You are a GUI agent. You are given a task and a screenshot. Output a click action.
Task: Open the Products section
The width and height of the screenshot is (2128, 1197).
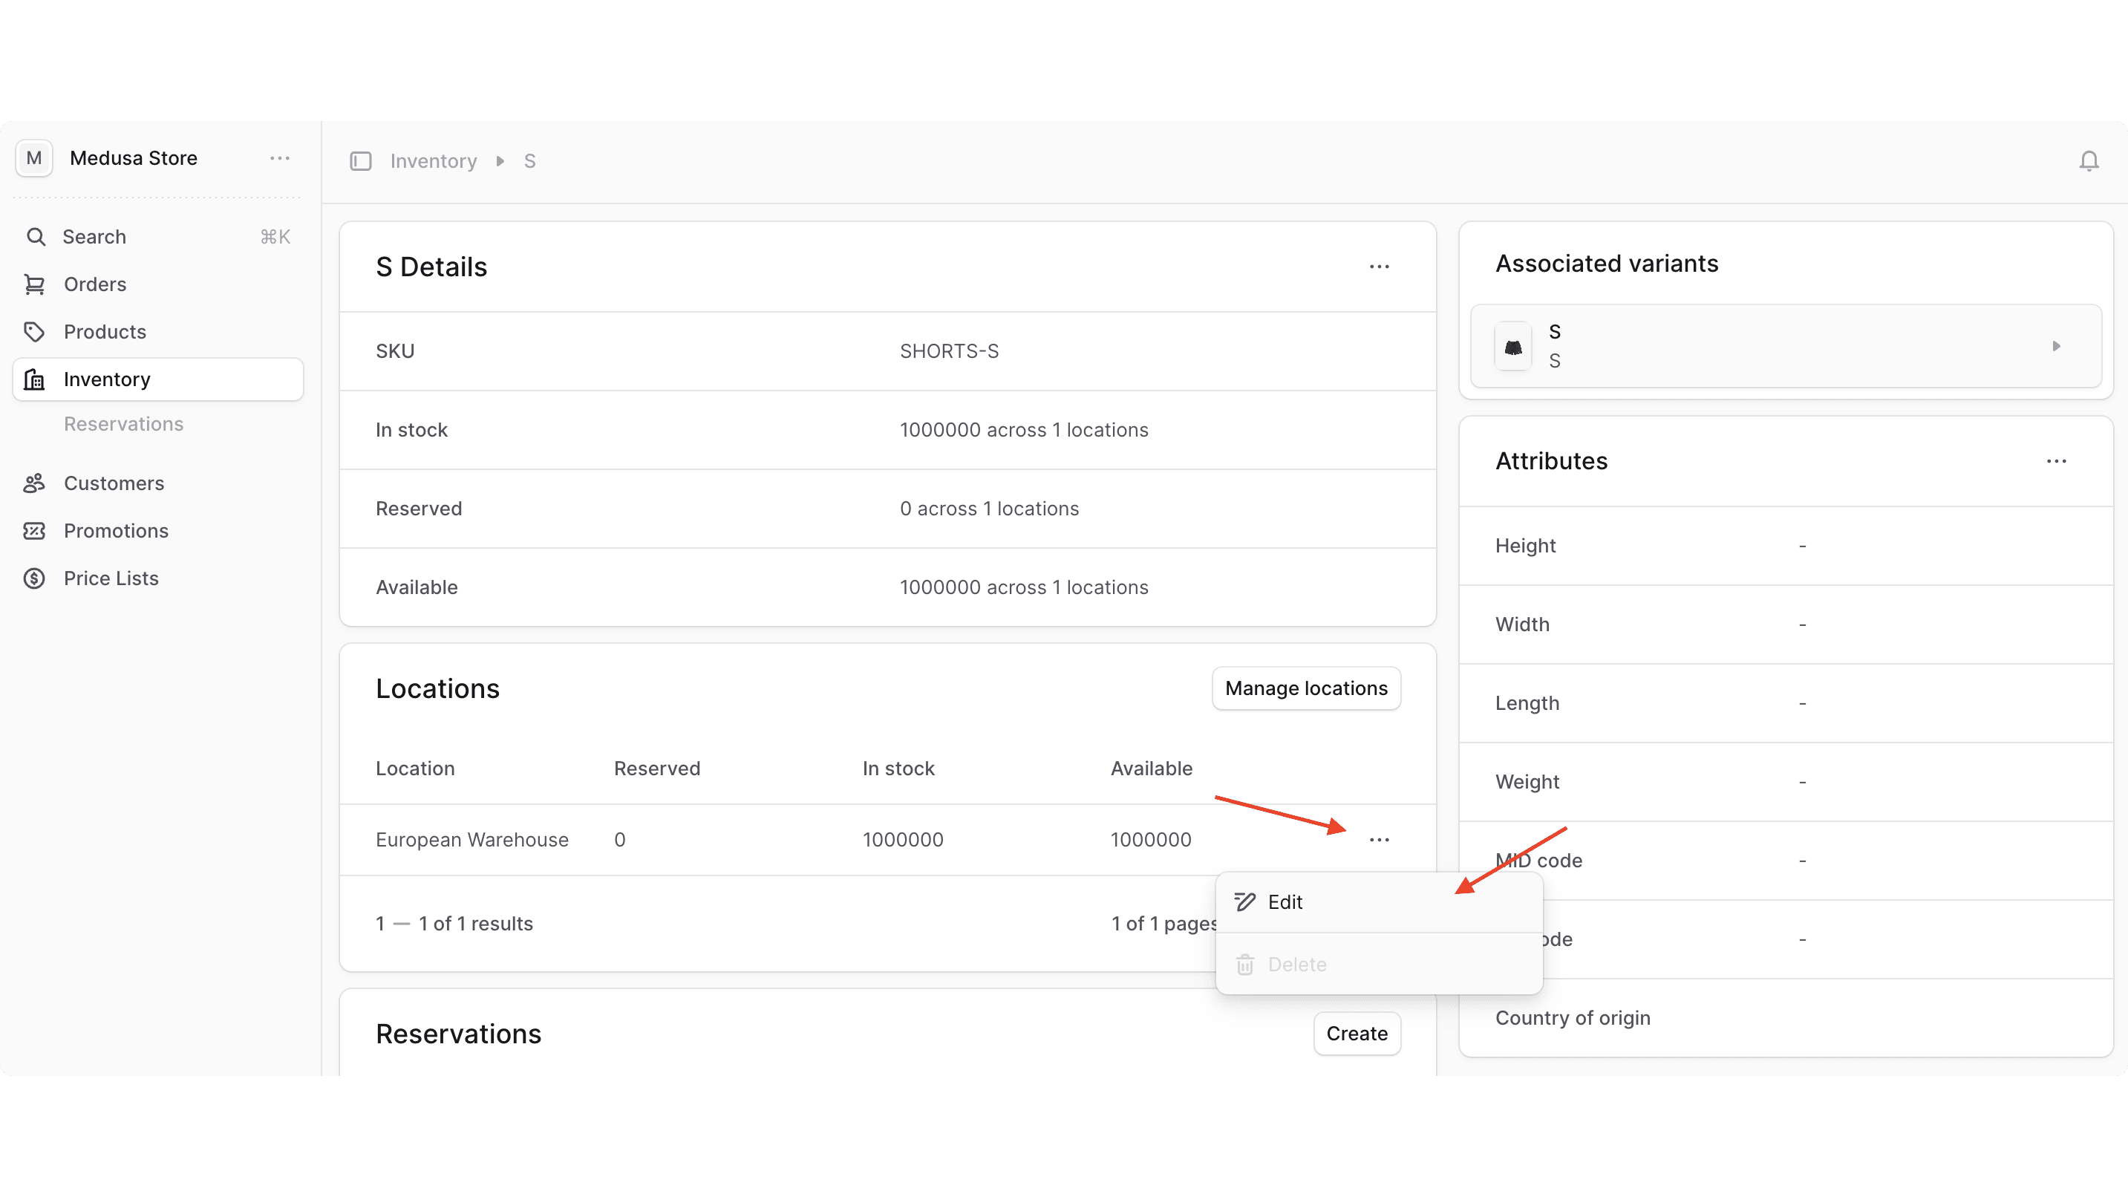[105, 332]
